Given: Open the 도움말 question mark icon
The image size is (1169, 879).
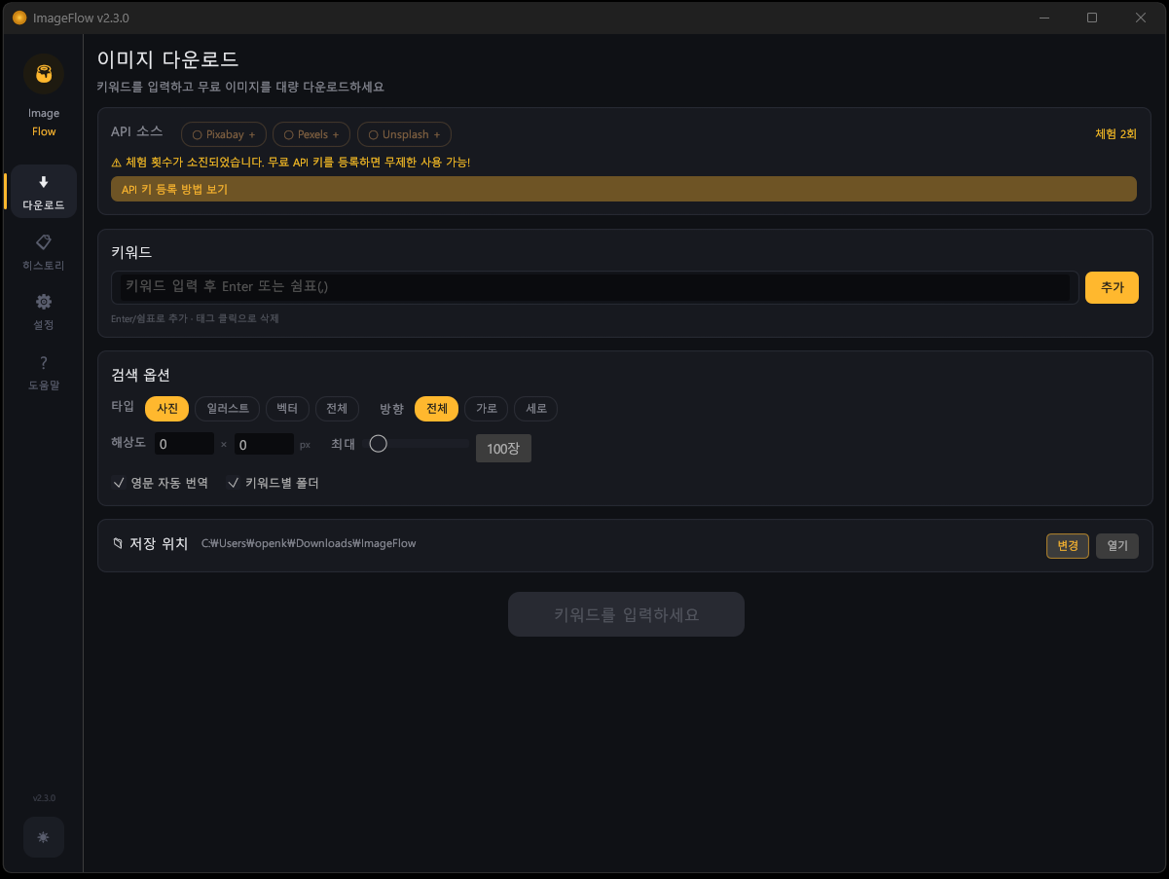Looking at the screenshot, I should pos(44,362).
